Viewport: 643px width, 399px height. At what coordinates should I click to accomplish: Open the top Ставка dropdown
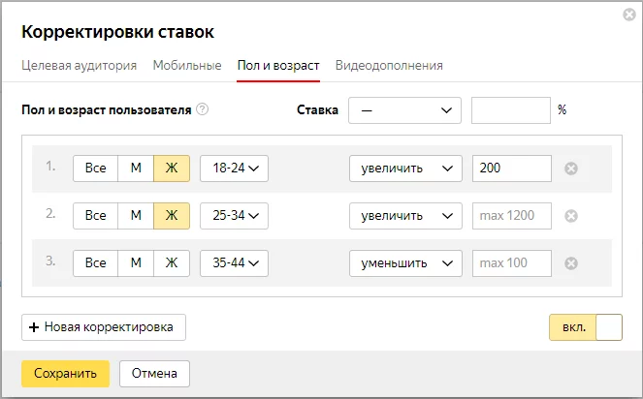point(404,110)
